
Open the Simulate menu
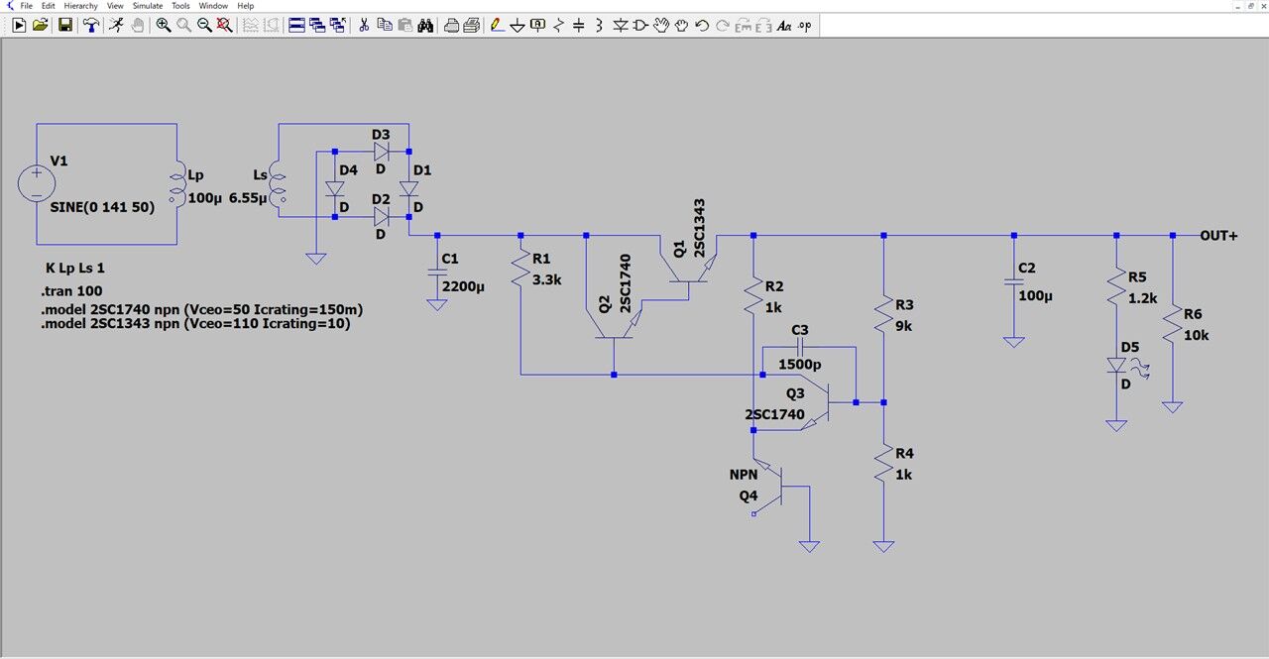point(148,6)
